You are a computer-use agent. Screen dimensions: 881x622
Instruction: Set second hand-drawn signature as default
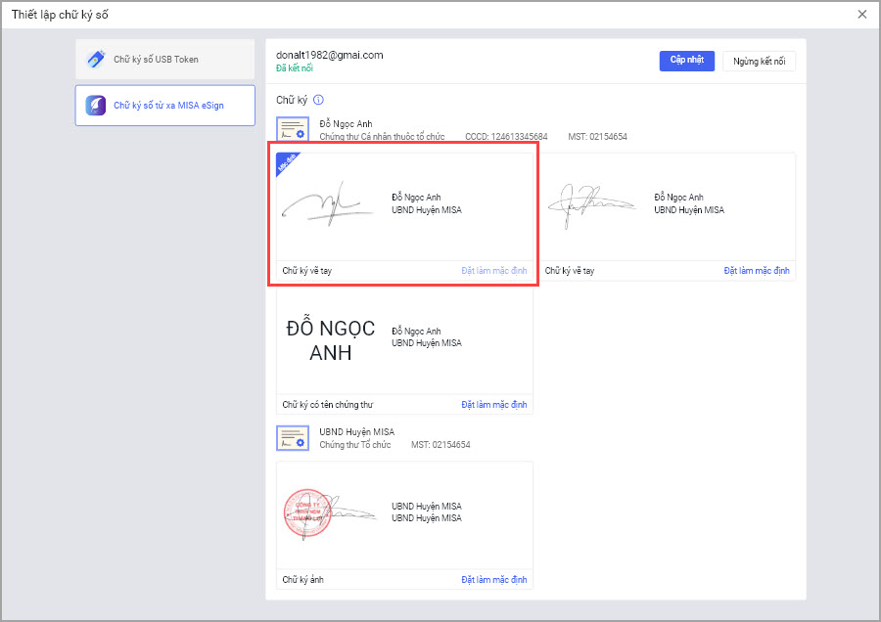tap(757, 271)
